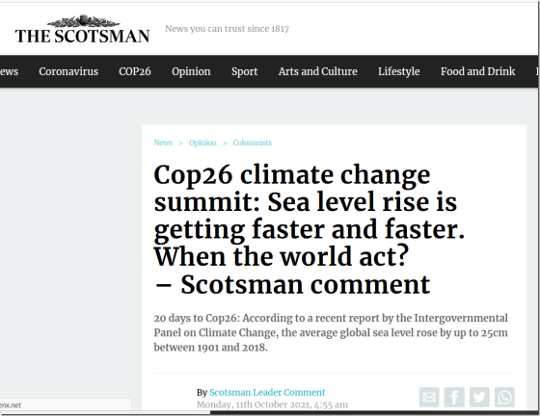540x416 pixels.
Task: Open Scotsman Leader Comment author link
Action: [267, 392]
